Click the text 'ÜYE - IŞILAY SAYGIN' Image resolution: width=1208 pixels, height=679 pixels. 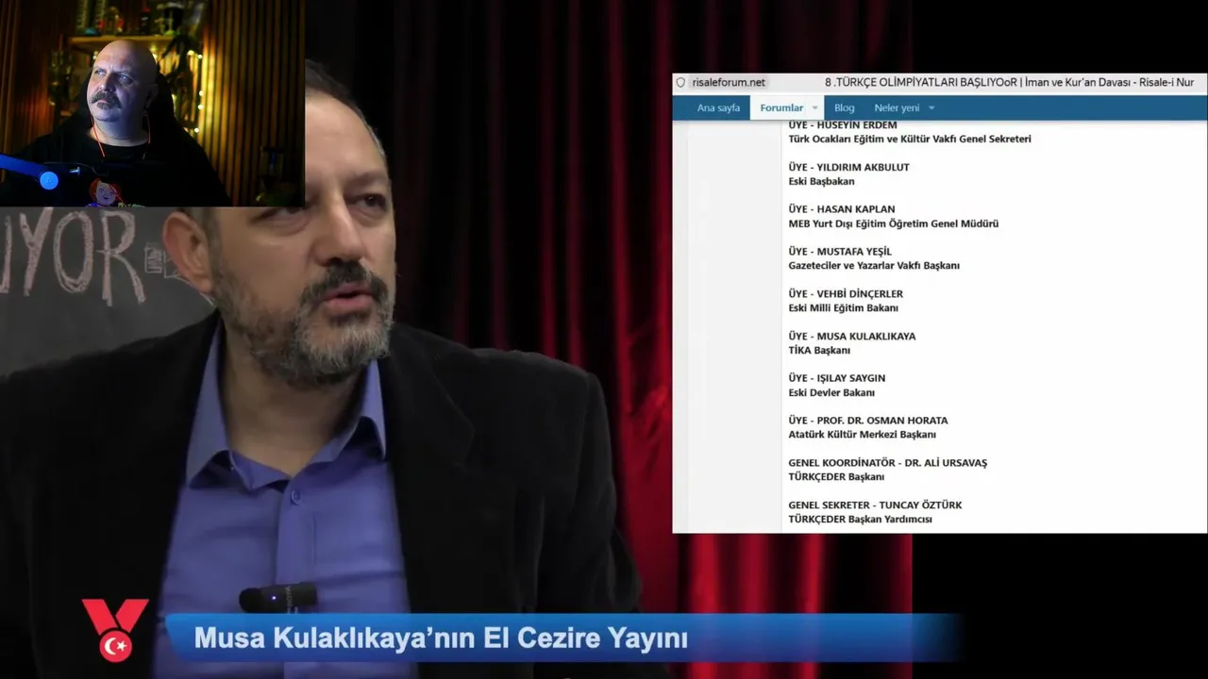(836, 378)
